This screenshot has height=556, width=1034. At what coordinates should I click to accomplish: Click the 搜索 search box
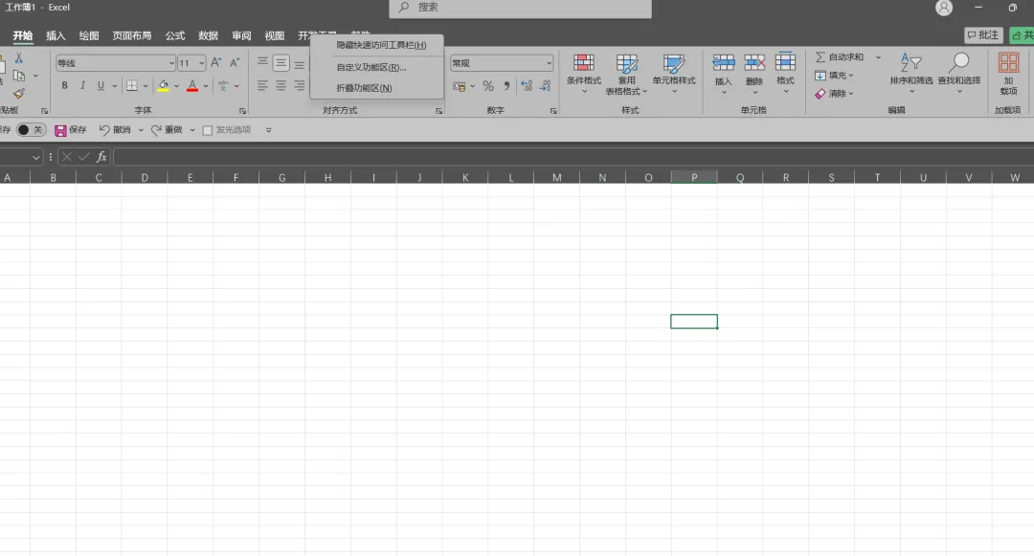point(520,8)
